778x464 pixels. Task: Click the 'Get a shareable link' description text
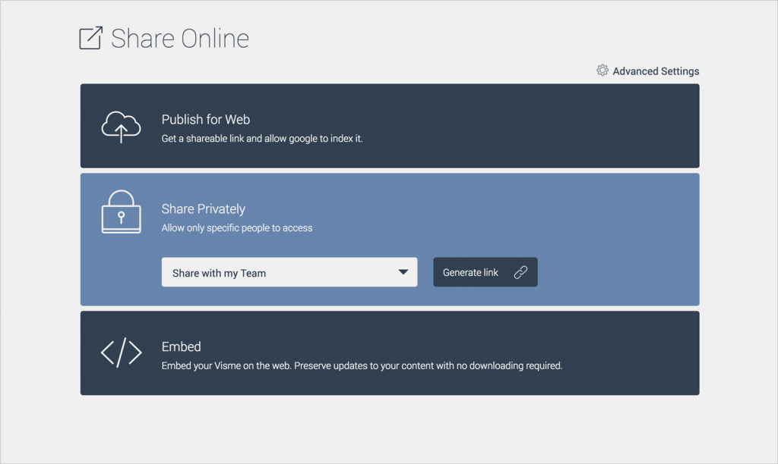point(262,139)
